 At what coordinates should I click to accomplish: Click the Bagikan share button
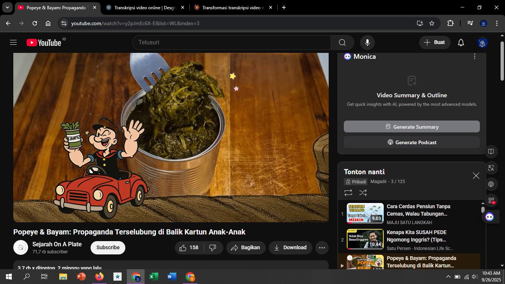(x=246, y=248)
